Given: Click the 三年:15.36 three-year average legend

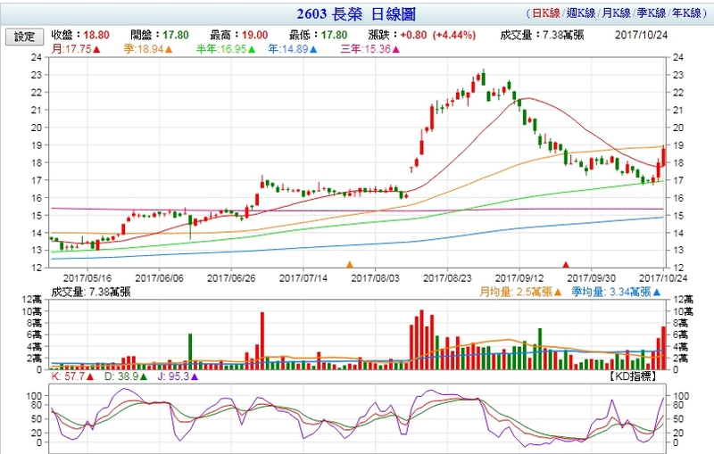Looking at the screenshot, I should point(370,49).
